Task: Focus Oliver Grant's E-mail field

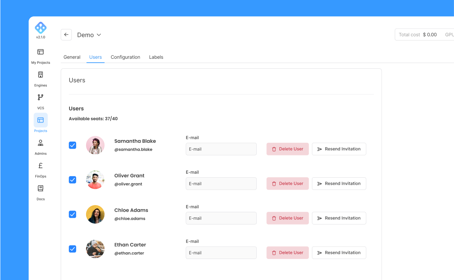Action: click(221, 184)
